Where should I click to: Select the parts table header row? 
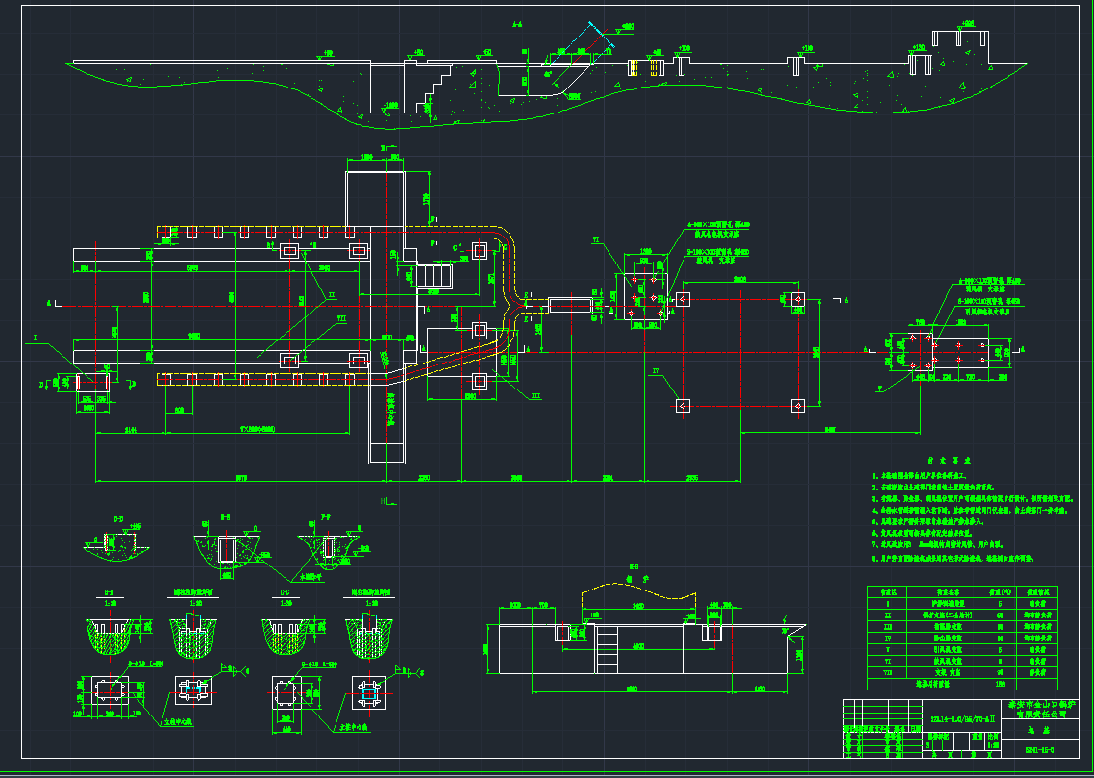coord(961,590)
